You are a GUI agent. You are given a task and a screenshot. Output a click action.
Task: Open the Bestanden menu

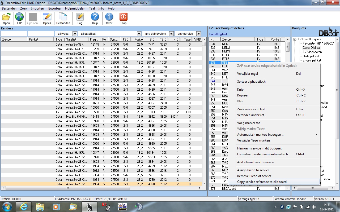[x=9, y=8]
